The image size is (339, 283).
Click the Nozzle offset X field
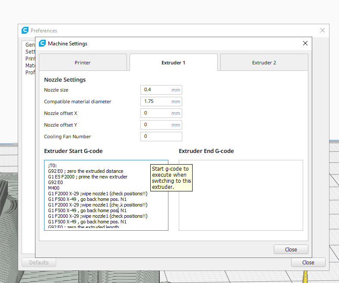coord(161,113)
